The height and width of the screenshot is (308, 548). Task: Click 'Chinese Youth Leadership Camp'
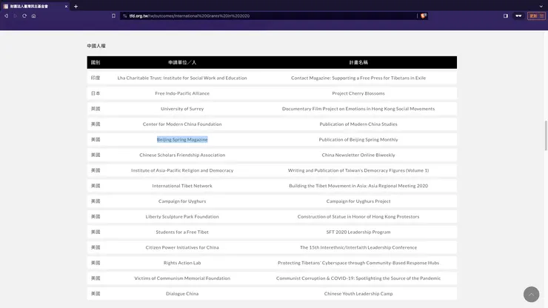[358, 293]
